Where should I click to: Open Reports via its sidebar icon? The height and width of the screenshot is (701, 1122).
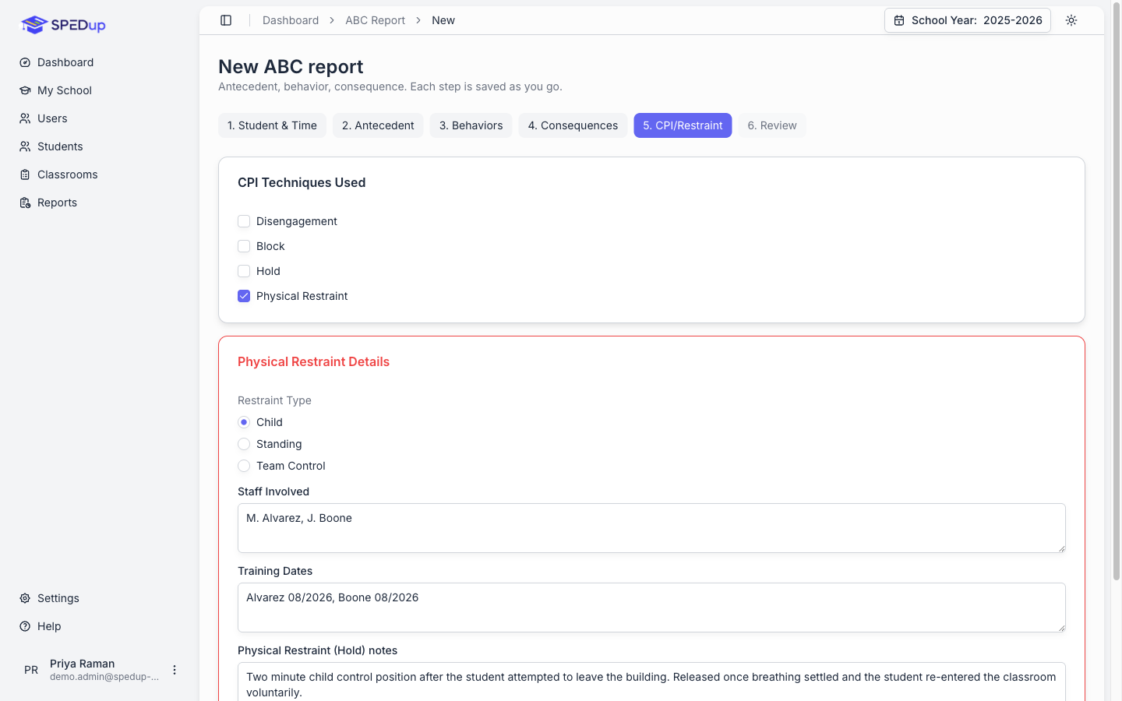[25, 203]
